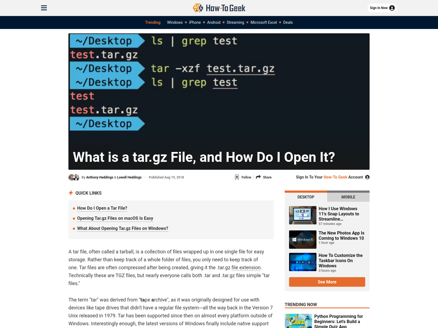Jump to Opening Tar.gz Files on Windows

(x=123, y=229)
